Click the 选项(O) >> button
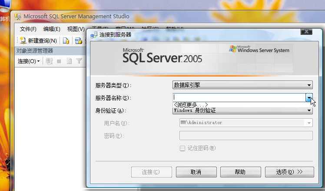 289,172
